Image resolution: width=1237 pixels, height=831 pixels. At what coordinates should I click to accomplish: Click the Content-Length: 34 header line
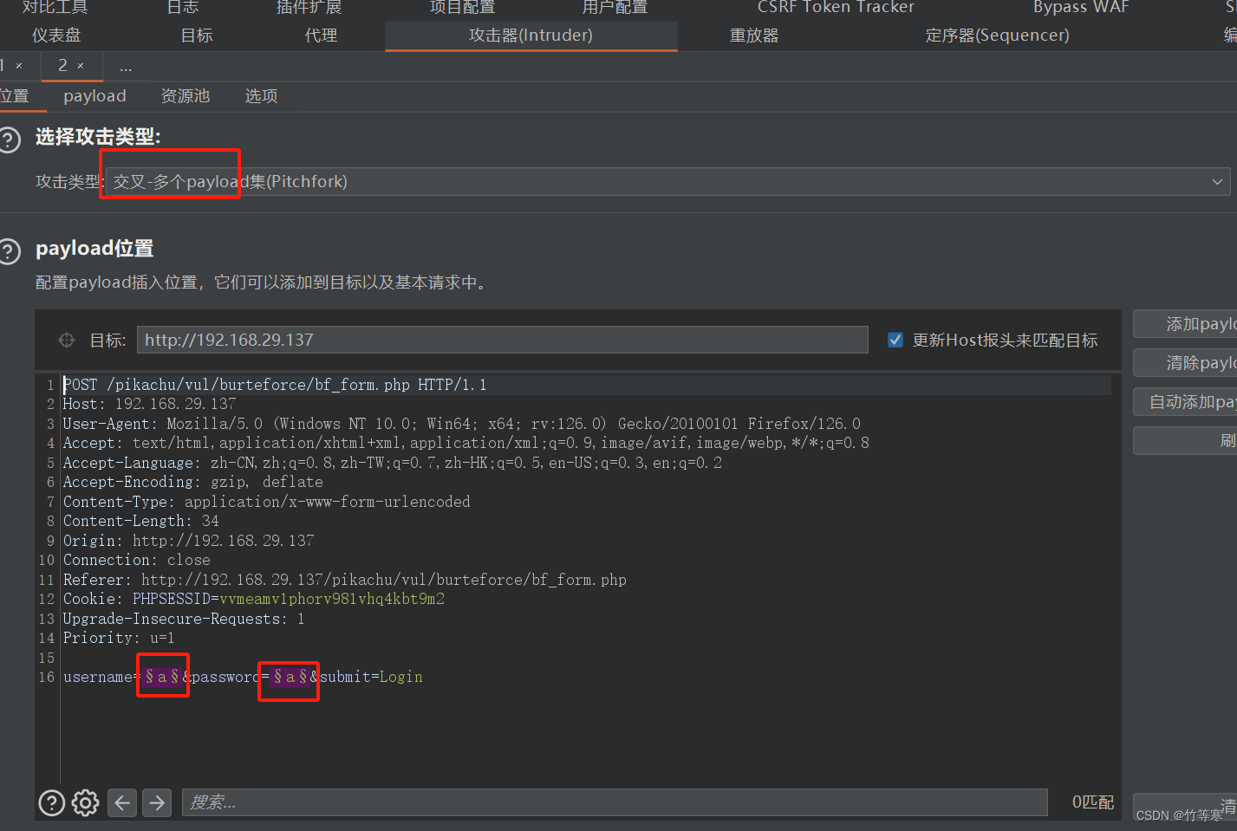pyautogui.click(x=140, y=521)
